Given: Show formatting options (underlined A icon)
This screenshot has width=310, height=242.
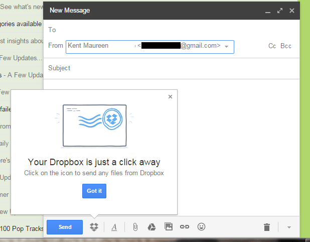Looking at the screenshot, I should click(x=114, y=227).
